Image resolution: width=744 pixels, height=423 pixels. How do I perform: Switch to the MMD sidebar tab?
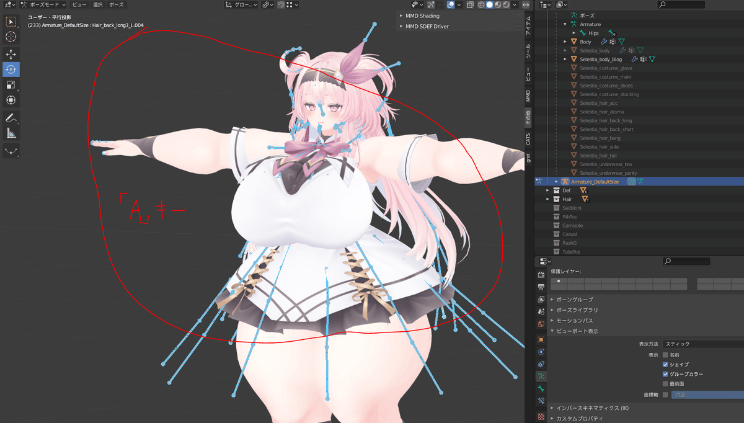pos(528,96)
